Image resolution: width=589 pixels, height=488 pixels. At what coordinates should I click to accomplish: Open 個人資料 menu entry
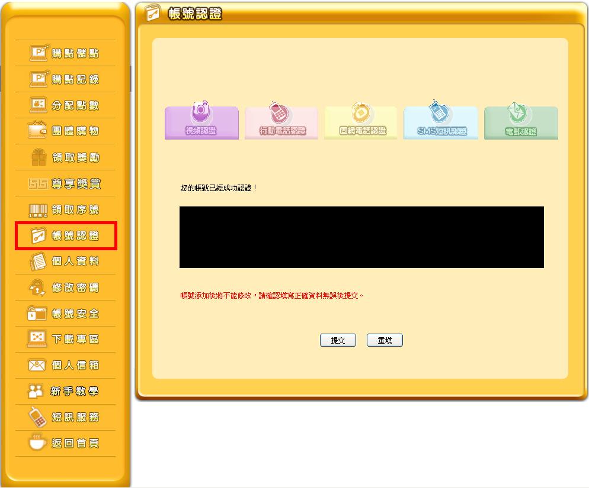[75, 261]
